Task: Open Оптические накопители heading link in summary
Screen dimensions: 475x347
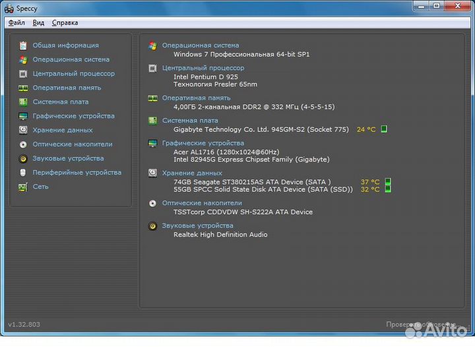Action: 202,203
